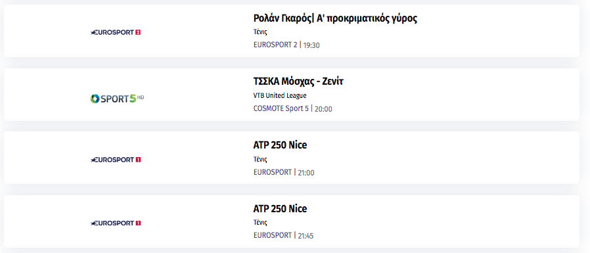Open the Ρολάν Γκαρός Α' προκριματικός γύρος title
This screenshot has width=590, height=253.
click(335, 18)
